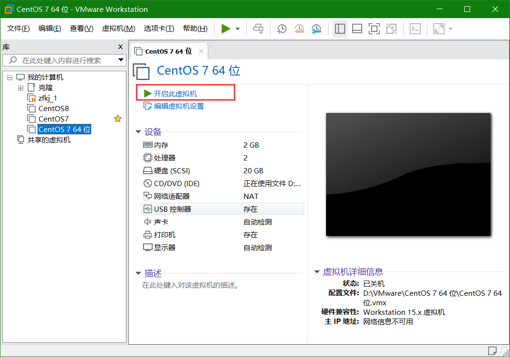
Task: Click the printer device icon
Action: (x=148, y=235)
